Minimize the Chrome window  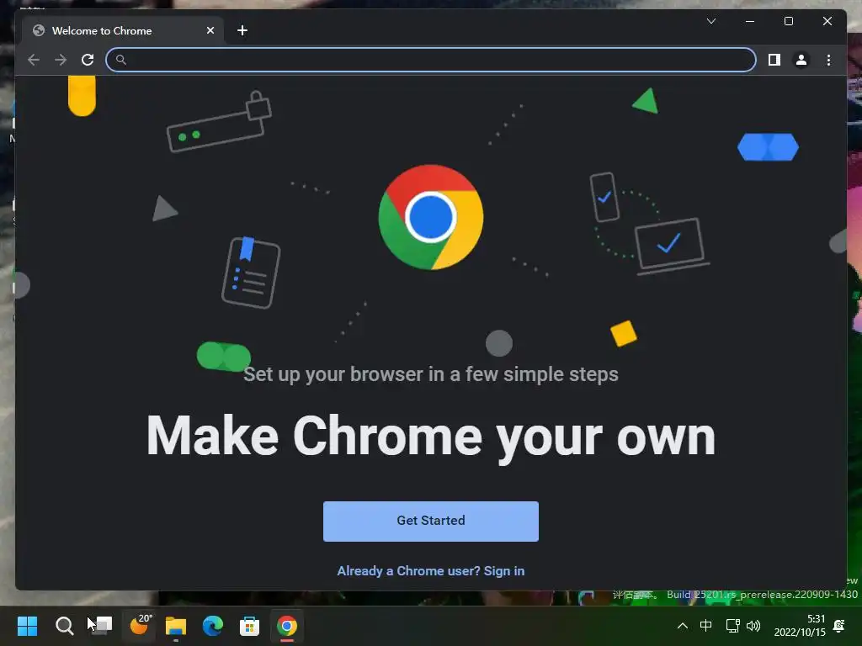tap(750, 21)
